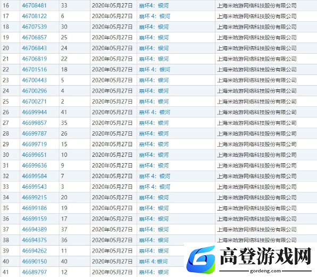Open registration number 46700271 link
Image resolution: width=317 pixels, height=277 pixels.
(34, 102)
